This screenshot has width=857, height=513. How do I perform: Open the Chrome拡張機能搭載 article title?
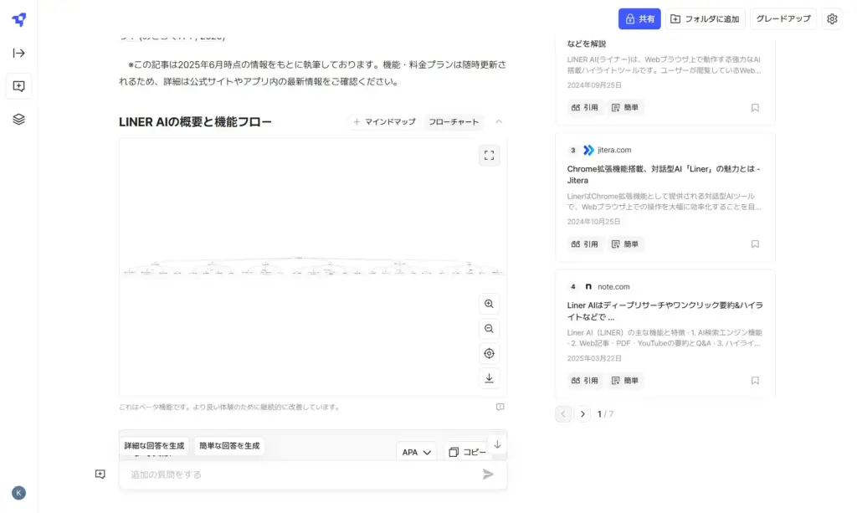coord(663,174)
